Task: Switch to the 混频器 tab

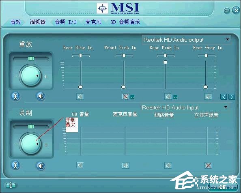Action: (38, 22)
